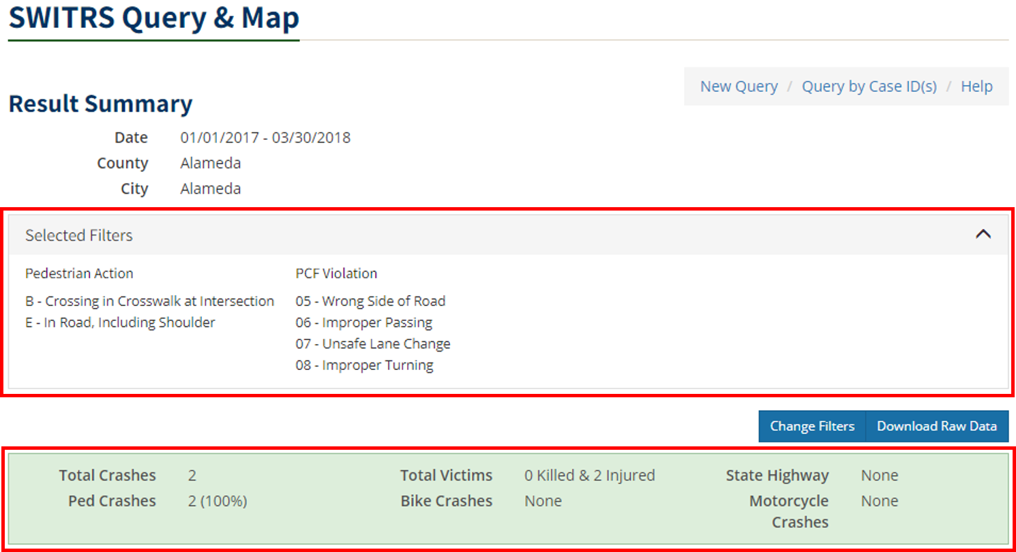Open the Help link

[x=976, y=87]
